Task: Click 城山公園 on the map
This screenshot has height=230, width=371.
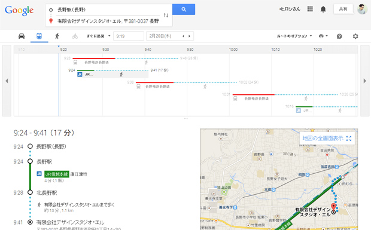Action: coord(224,188)
